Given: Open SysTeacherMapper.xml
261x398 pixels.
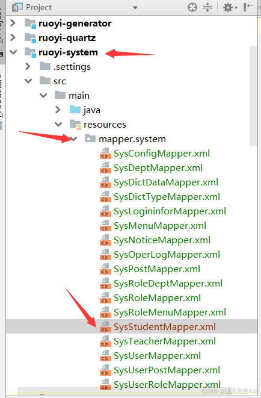Looking at the screenshot, I should click(165, 341).
